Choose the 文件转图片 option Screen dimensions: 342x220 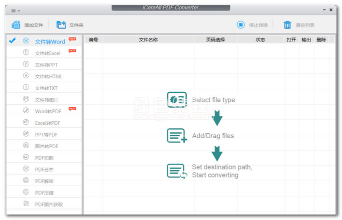pos(46,100)
